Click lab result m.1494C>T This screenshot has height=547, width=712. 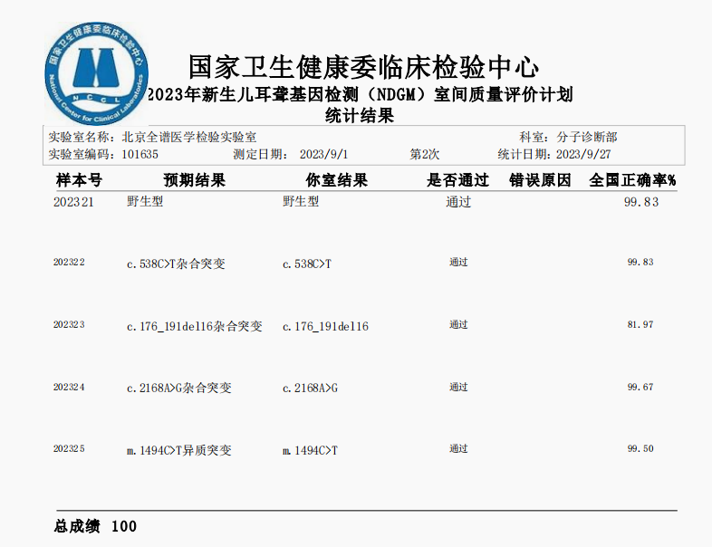coord(311,450)
